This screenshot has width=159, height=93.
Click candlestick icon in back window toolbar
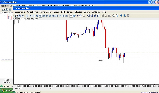coord(4,10)
